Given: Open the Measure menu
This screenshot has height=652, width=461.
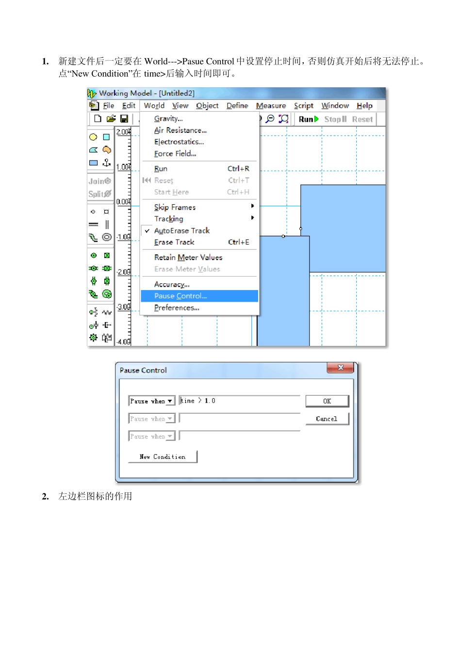Looking at the screenshot, I should (271, 106).
